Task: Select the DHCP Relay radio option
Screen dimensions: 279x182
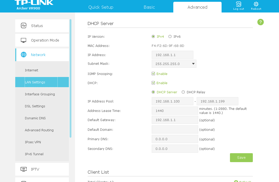Action: pos(183,92)
